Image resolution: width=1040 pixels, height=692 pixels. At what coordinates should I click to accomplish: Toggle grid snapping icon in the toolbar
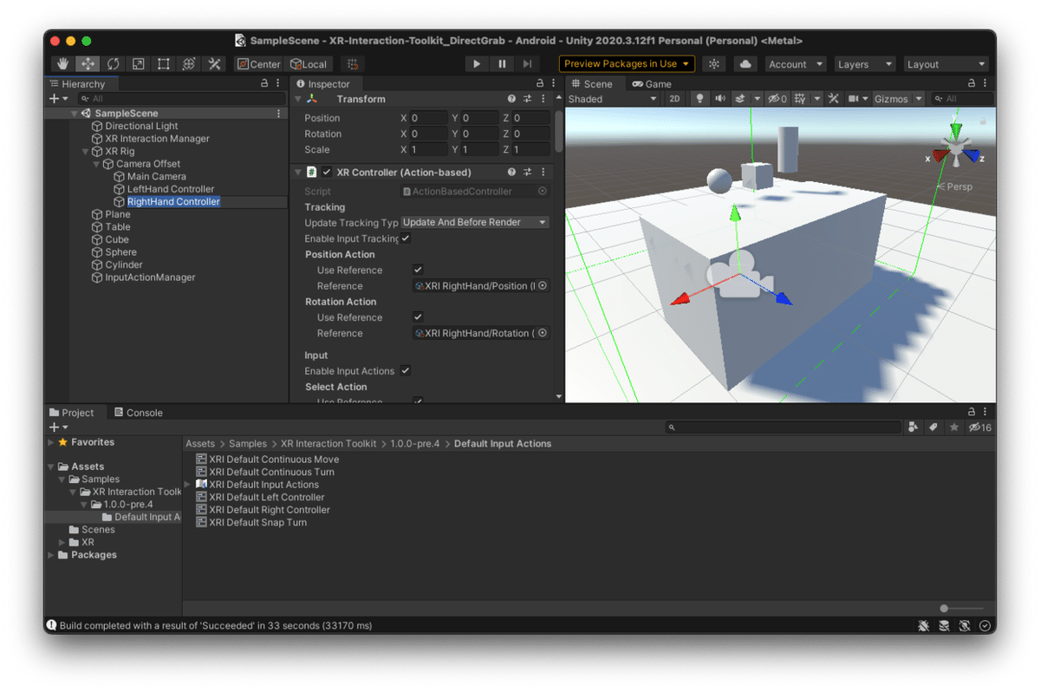352,64
